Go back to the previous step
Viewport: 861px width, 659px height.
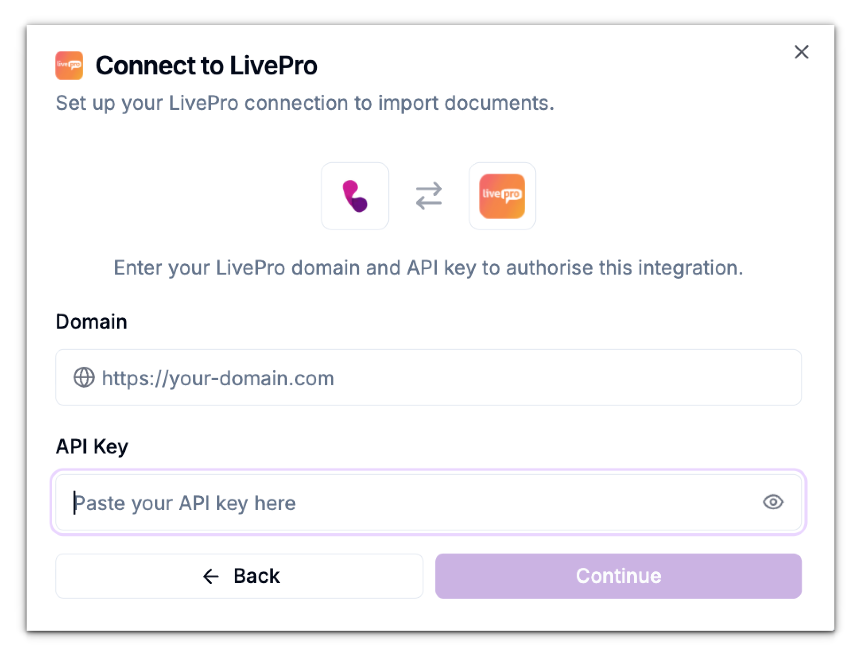(x=240, y=576)
